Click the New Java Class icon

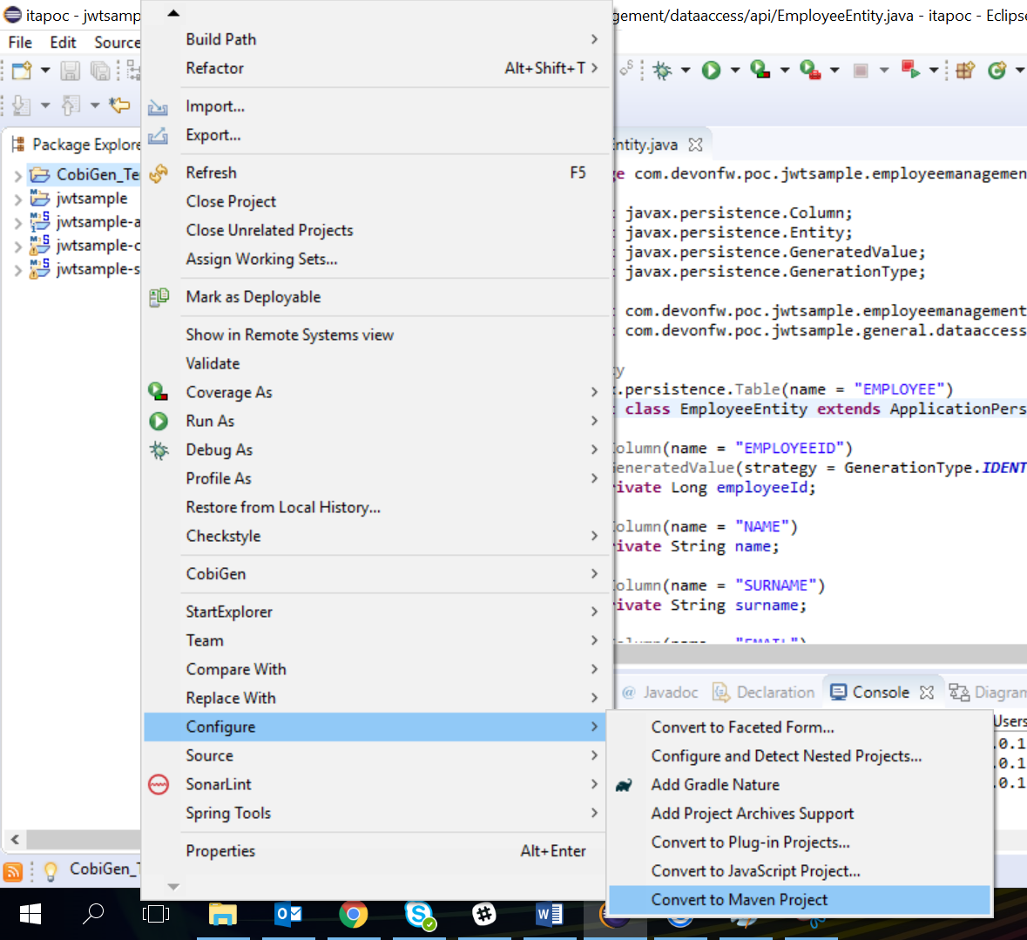[997, 71]
